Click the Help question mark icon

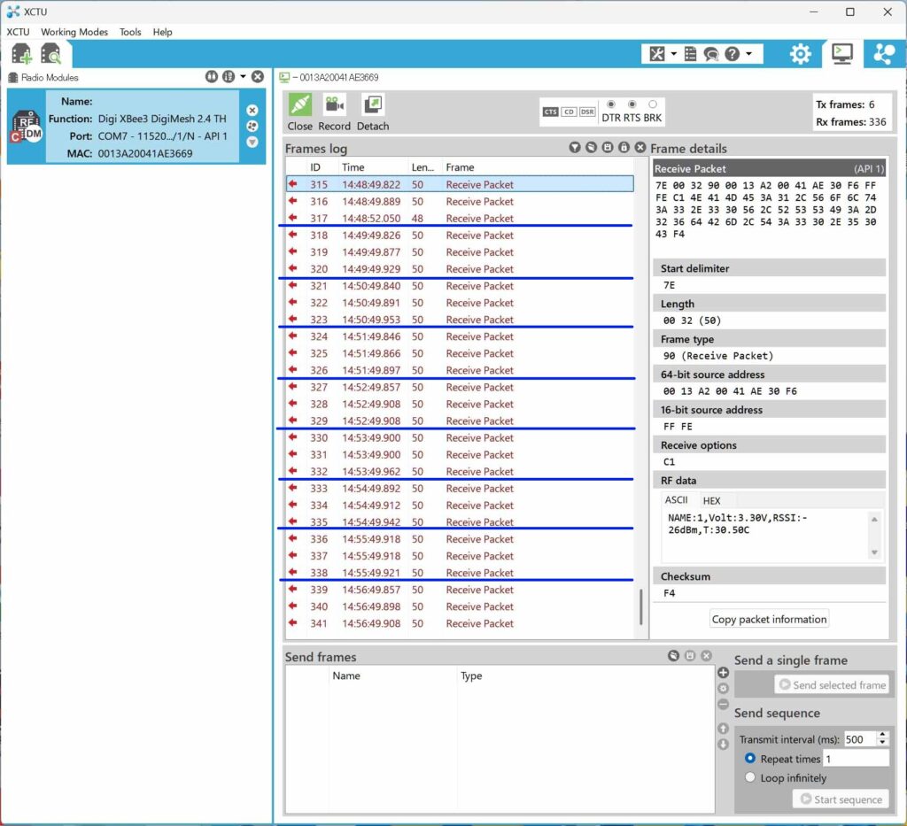pyautogui.click(x=732, y=54)
